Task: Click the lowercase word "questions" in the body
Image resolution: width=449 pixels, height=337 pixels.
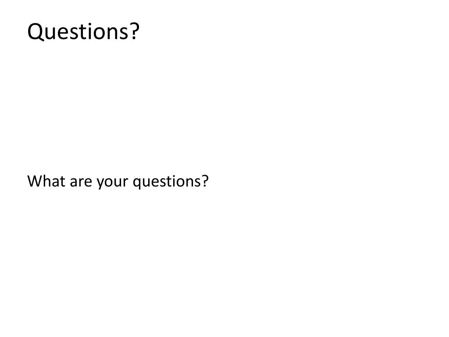Action: (167, 182)
